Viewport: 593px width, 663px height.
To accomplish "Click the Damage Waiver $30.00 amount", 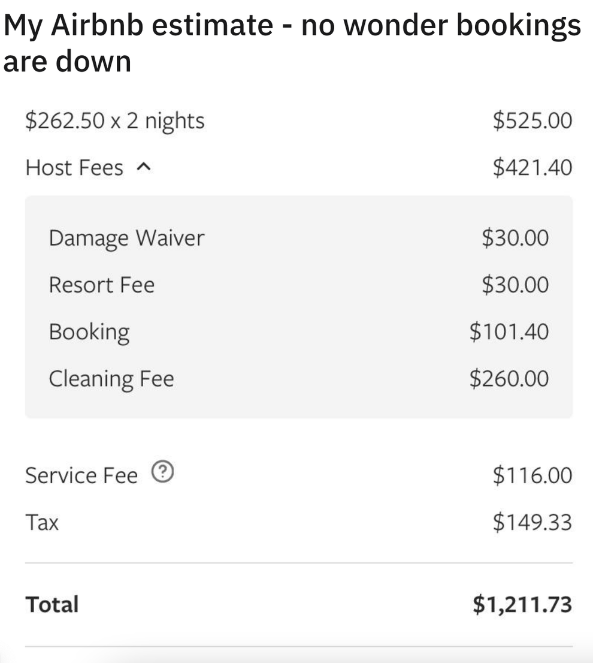I will pos(515,238).
